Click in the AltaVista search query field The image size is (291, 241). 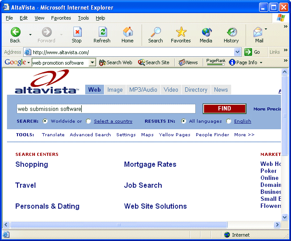click(106, 109)
